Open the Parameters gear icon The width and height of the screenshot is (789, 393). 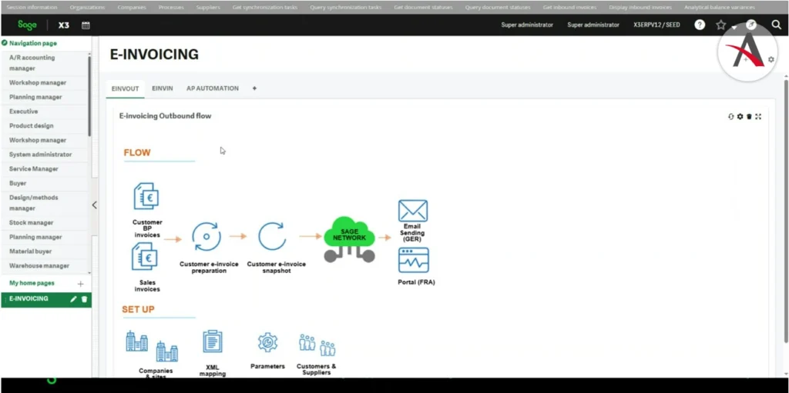[x=267, y=342]
